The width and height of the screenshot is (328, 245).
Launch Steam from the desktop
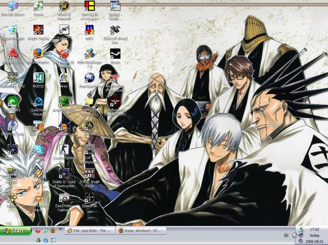[x=115, y=57]
